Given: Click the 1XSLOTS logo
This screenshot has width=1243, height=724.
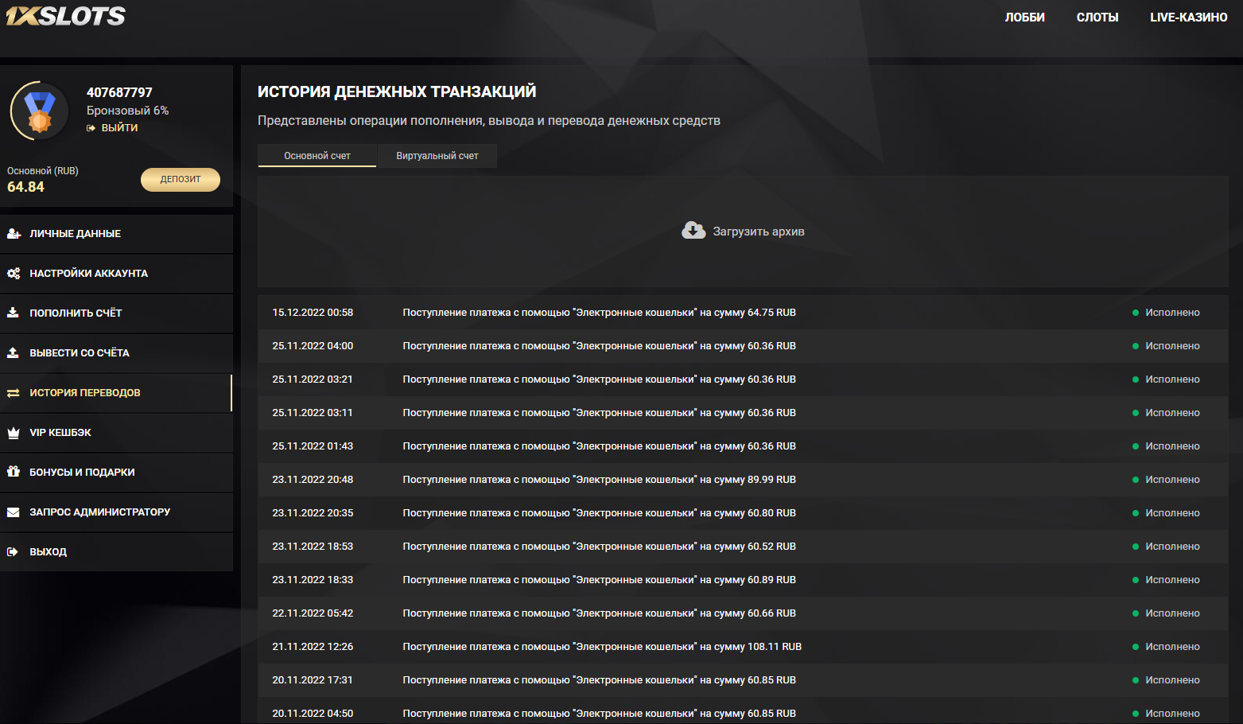Looking at the screenshot, I should (65, 16).
